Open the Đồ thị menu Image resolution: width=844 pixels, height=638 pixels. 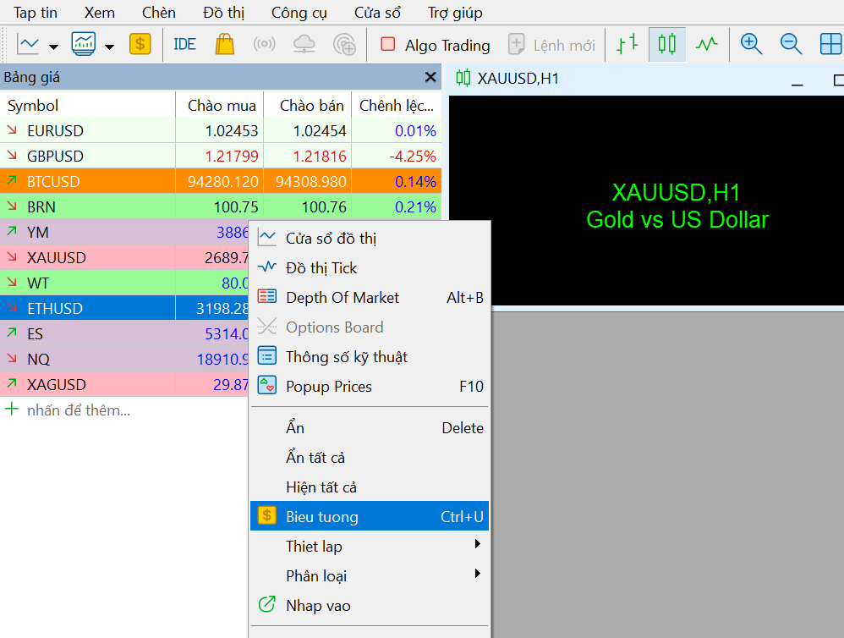pos(224,13)
